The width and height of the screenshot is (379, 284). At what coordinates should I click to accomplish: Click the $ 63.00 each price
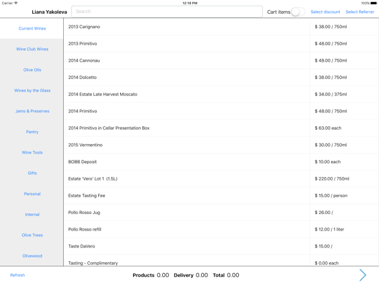click(x=328, y=128)
